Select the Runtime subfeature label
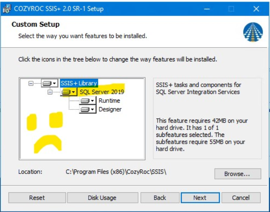Viewport: 270px width, 212px height. click(109, 101)
